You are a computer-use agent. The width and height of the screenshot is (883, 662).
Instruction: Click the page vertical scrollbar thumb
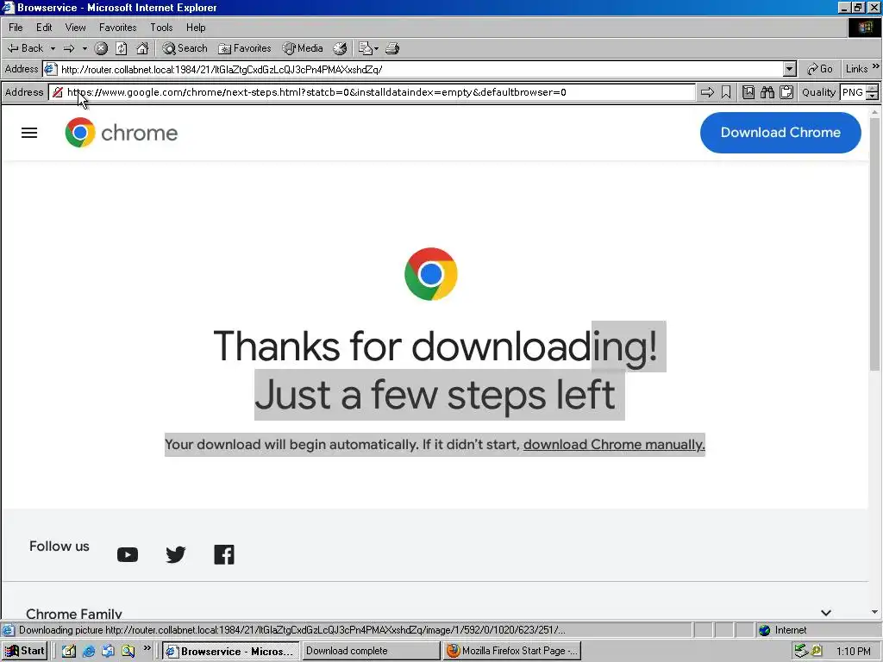click(874, 245)
